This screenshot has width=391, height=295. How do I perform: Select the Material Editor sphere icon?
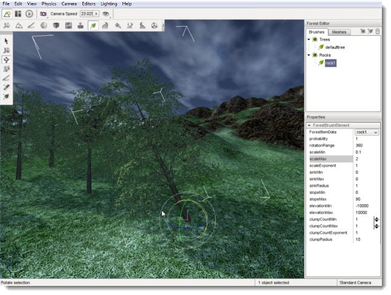[x=44, y=25]
